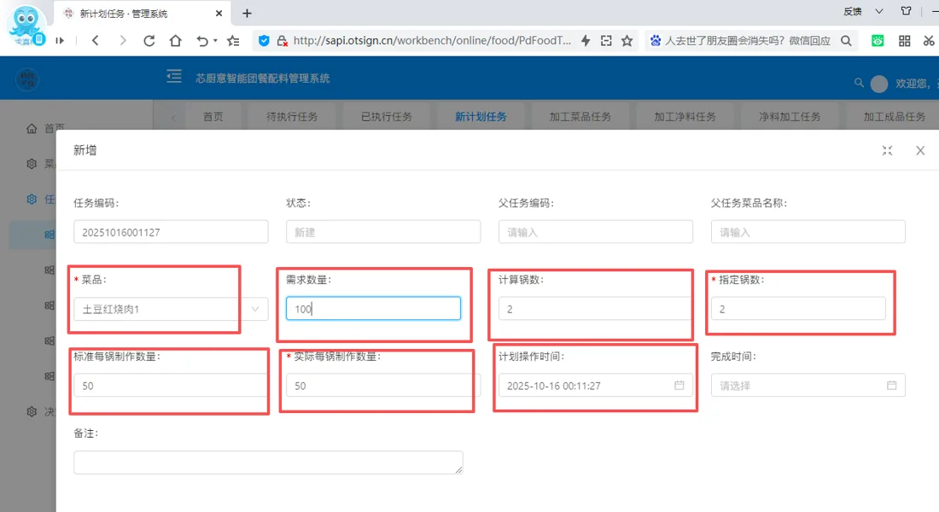Image resolution: width=939 pixels, height=512 pixels.
Task: Close the 新计划任务 browser tab
Action: (219, 13)
